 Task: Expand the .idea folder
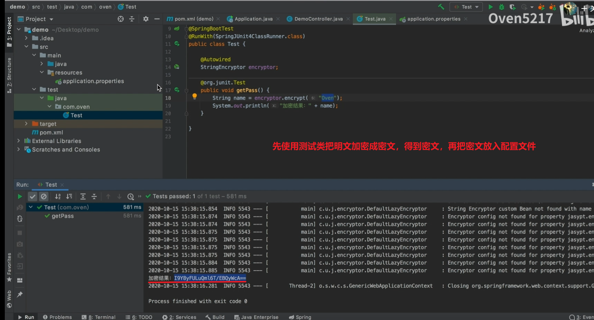click(26, 38)
